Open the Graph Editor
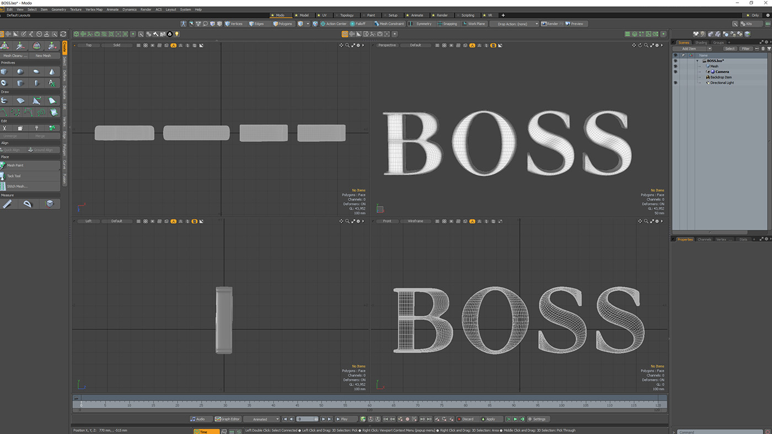 point(228,419)
